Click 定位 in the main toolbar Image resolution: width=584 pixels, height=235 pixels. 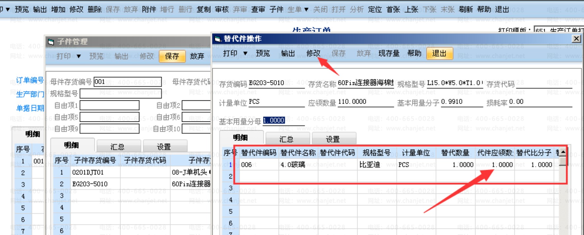pos(375,10)
